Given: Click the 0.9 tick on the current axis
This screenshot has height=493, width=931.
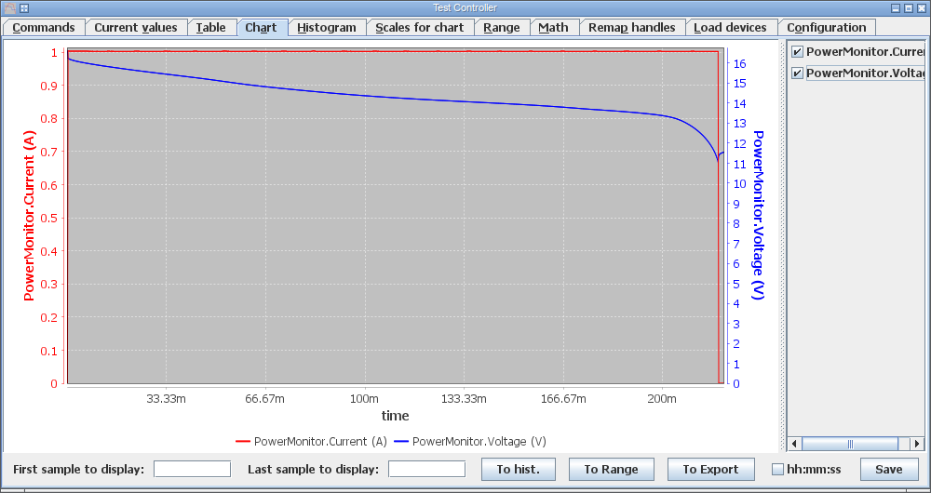Looking at the screenshot, I should point(50,86).
